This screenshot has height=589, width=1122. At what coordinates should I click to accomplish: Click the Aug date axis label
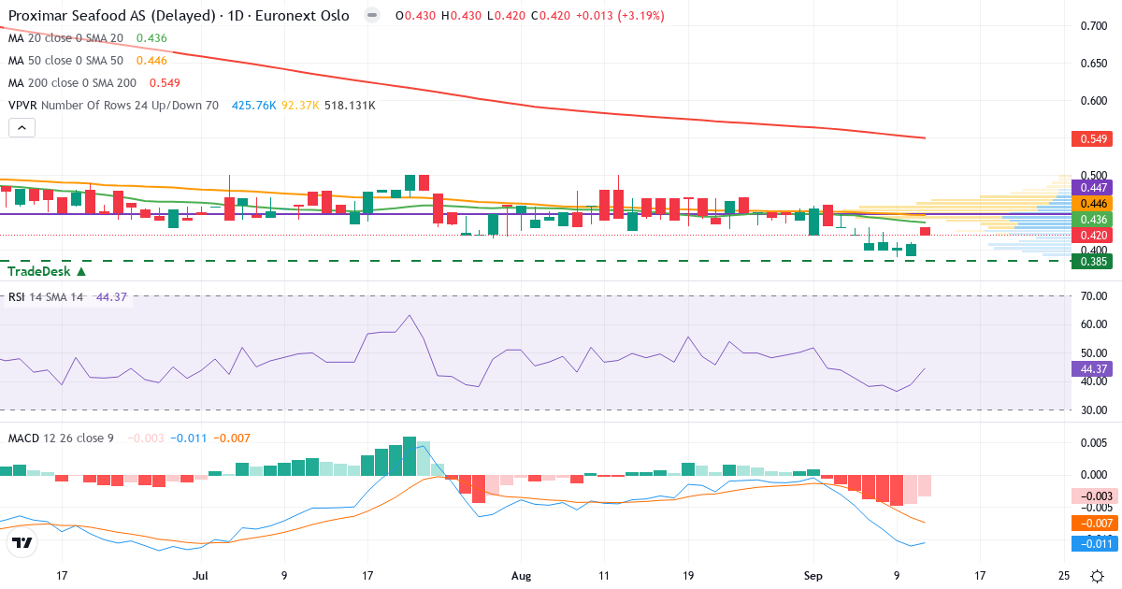[x=521, y=575]
